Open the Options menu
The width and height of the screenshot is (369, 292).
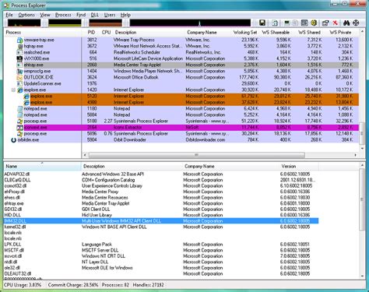pyautogui.click(x=26, y=15)
